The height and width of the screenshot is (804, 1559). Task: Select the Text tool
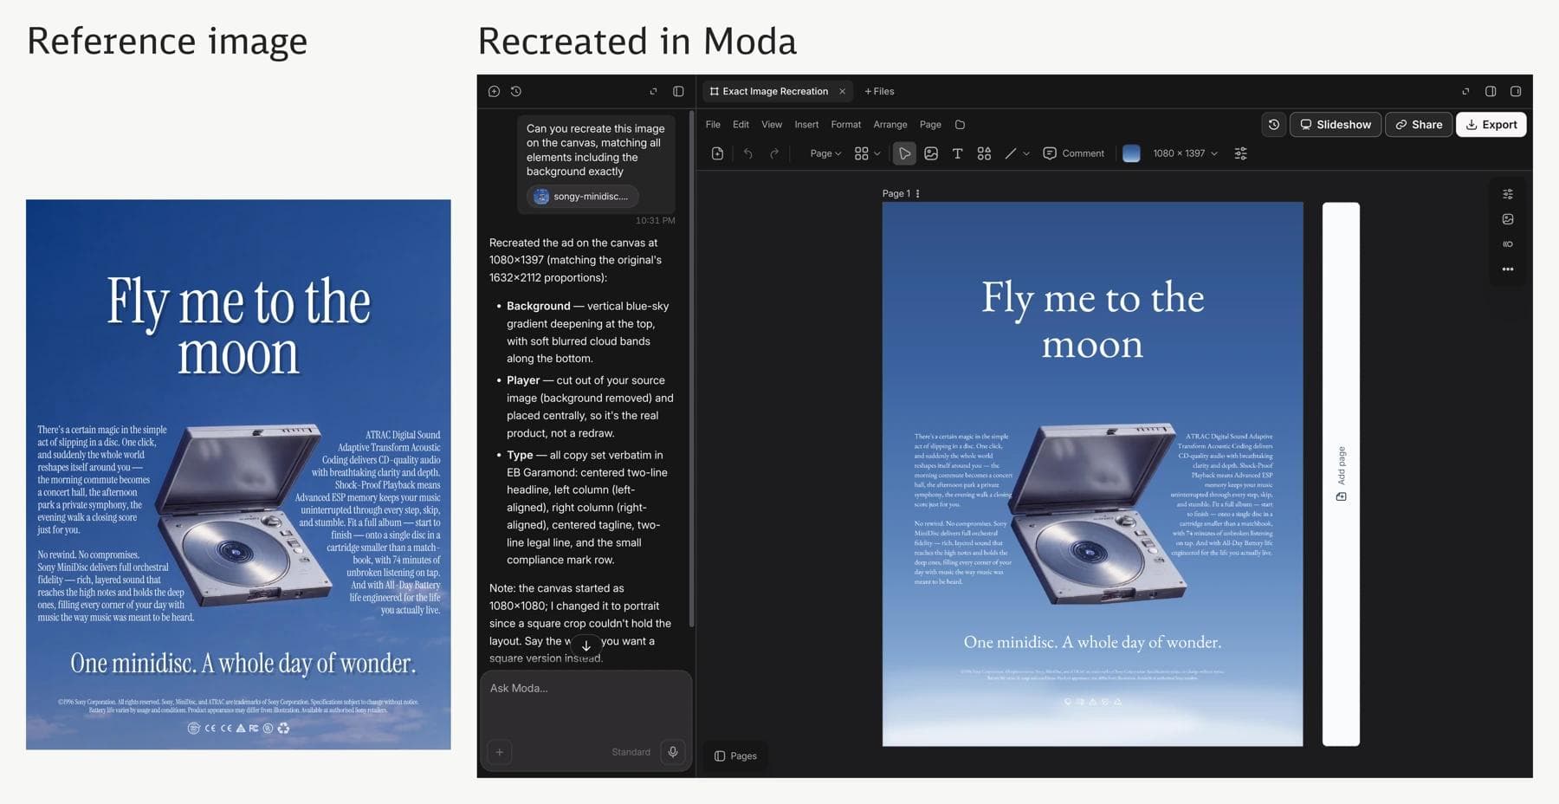(957, 153)
